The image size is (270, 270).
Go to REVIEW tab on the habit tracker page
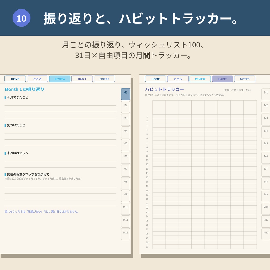tap(200, 79)
